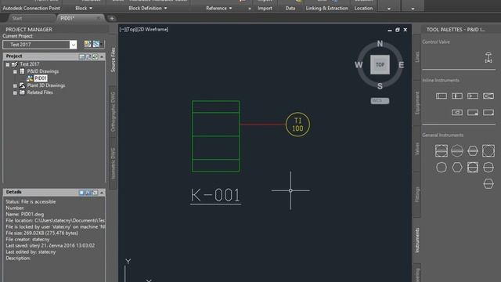Expand the Related Files node

pyautogui.click(x=15, y=92)
